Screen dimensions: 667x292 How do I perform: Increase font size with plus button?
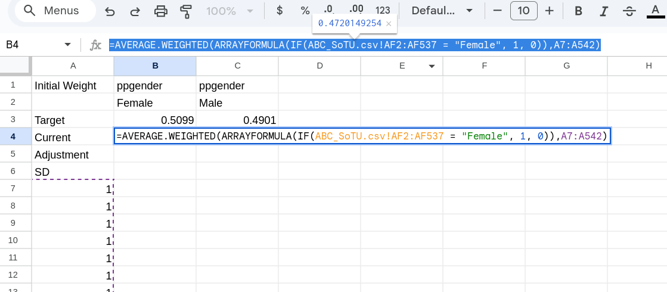pyautogui.click(x=550, y=11)
